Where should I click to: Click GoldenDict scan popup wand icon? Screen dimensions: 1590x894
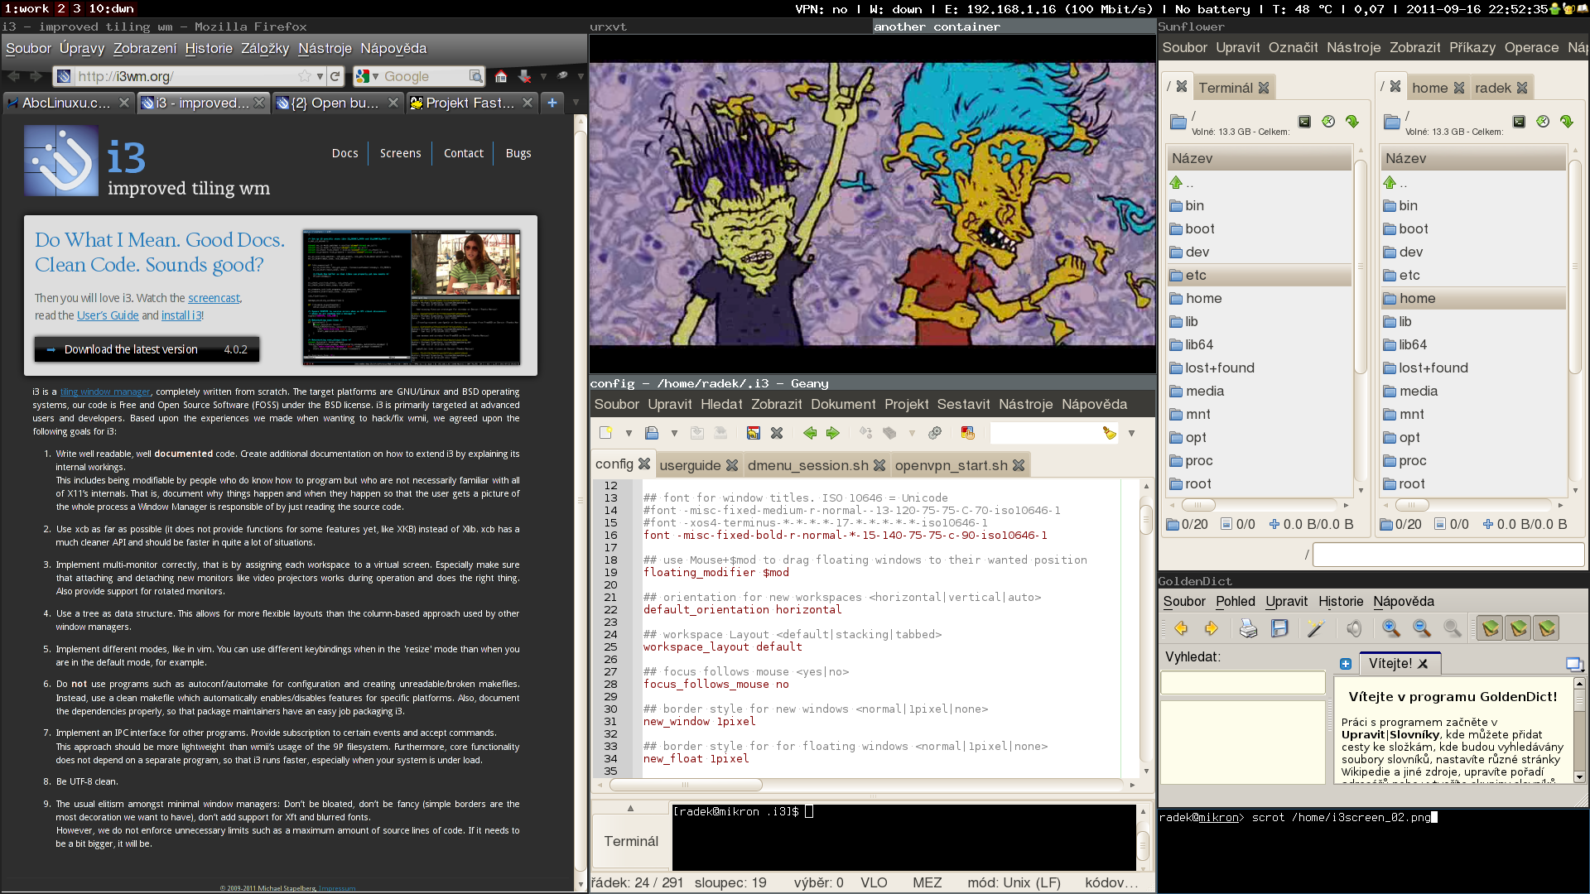pyautogui.click(x=1315, y=629)
